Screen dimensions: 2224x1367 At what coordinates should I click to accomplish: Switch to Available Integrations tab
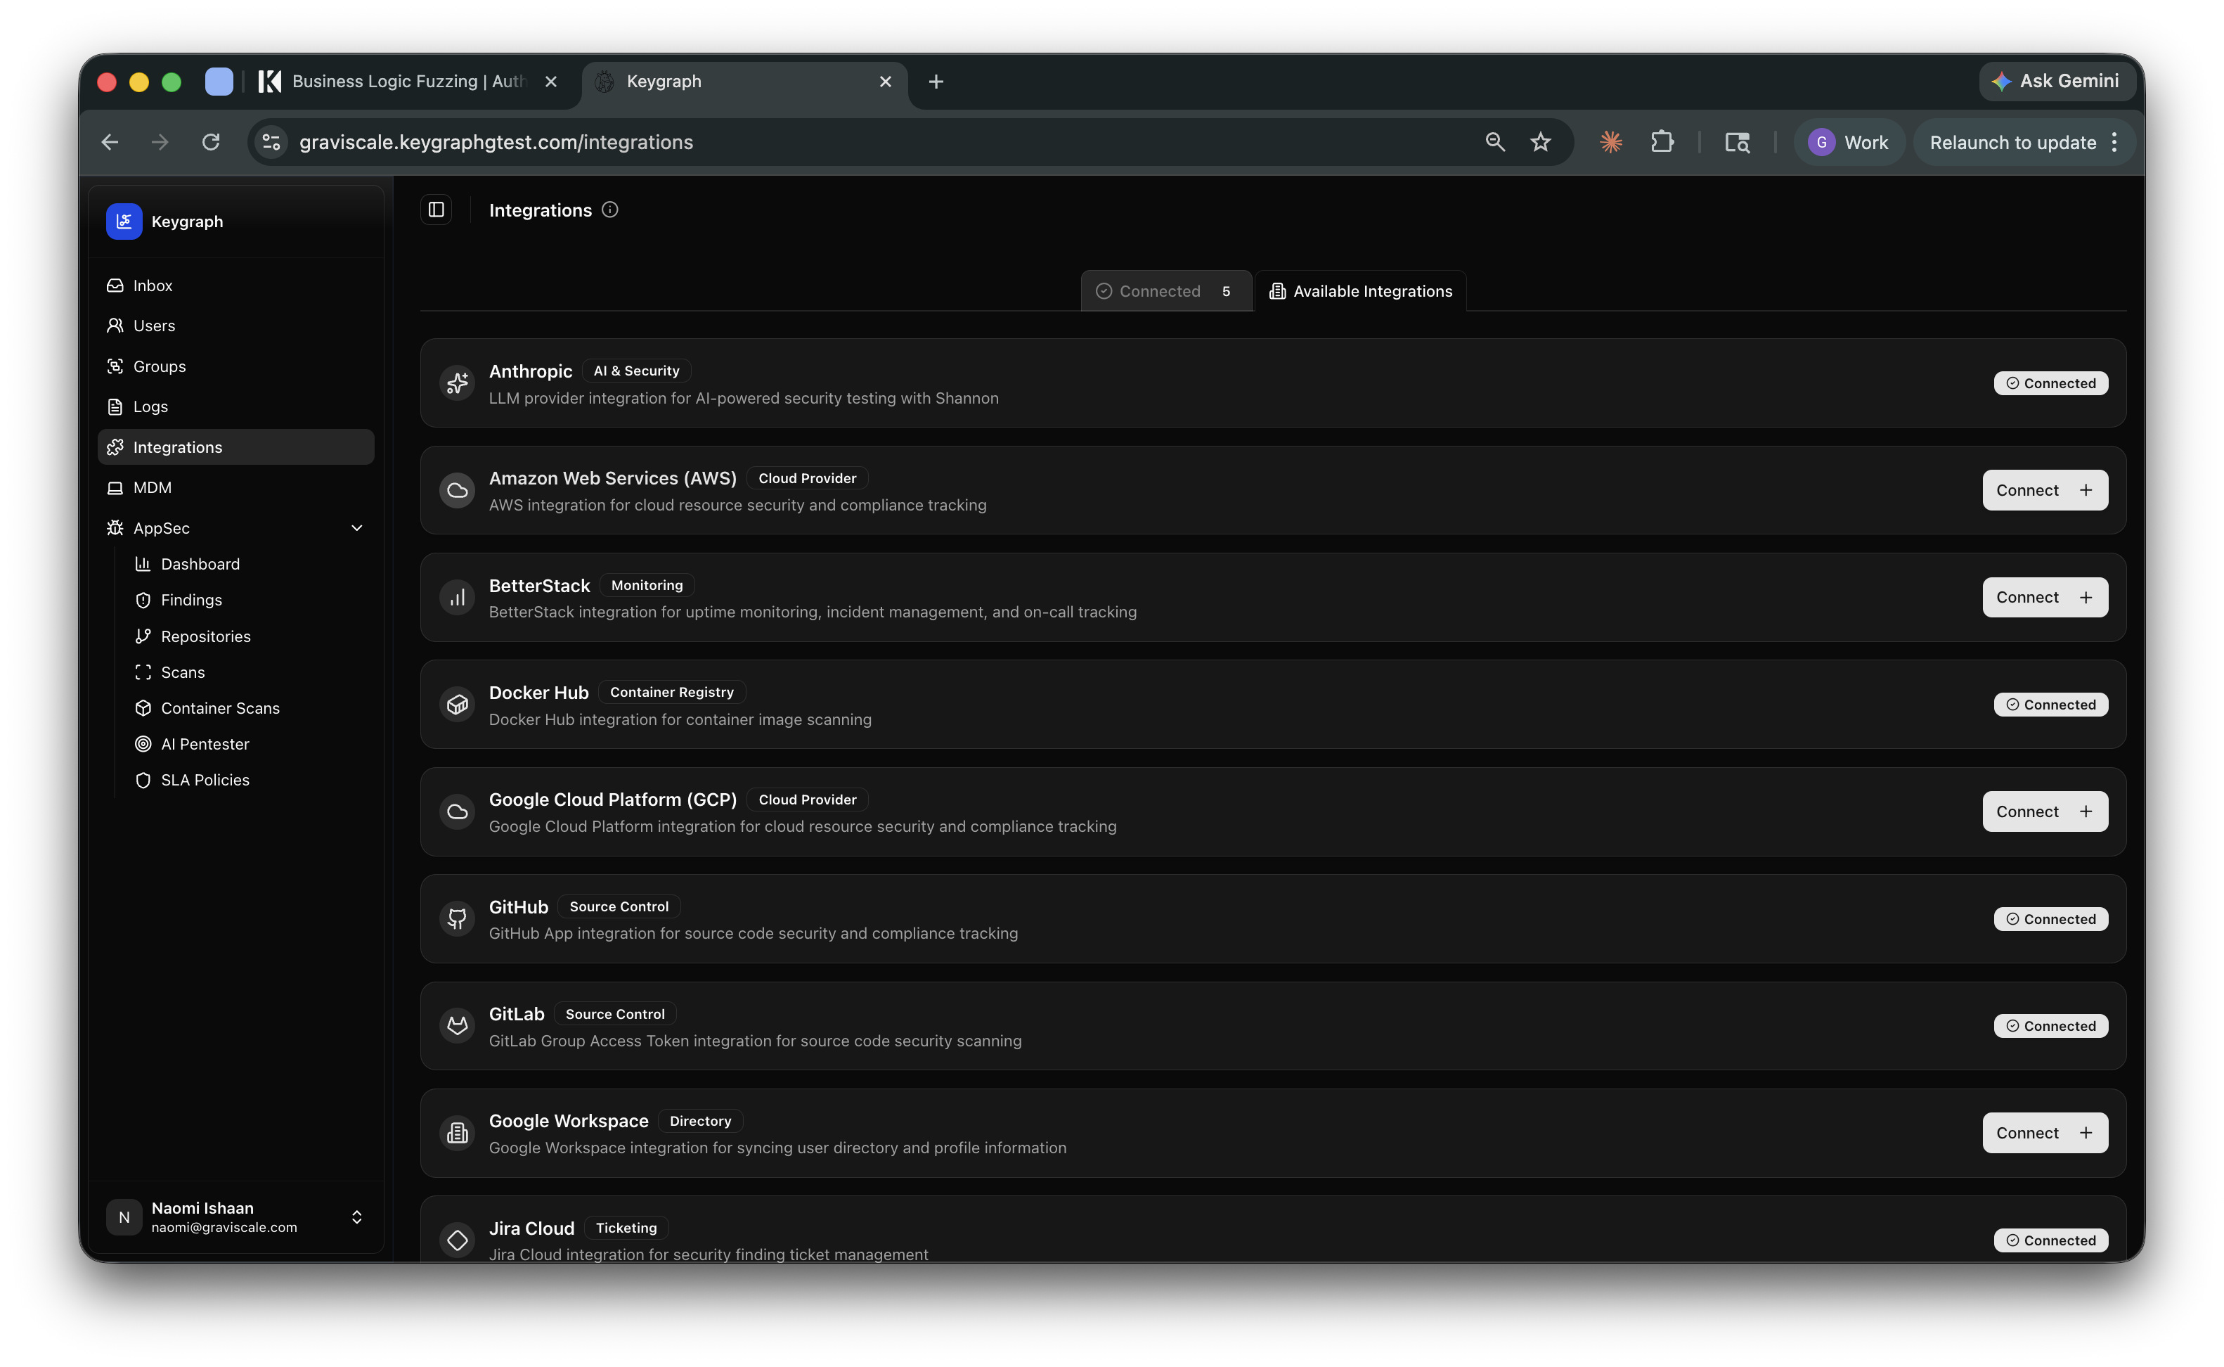1361,291
